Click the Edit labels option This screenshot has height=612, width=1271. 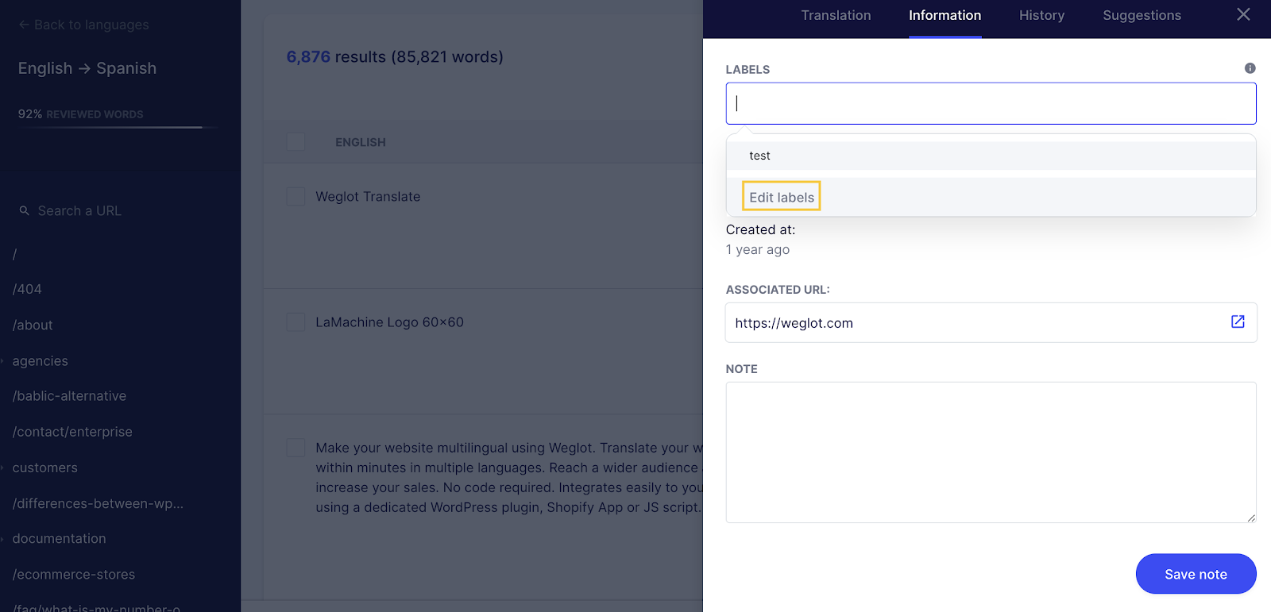782,197
